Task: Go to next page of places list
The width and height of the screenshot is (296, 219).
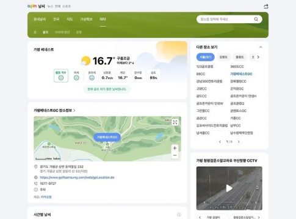Action: [x=239, y=142]
